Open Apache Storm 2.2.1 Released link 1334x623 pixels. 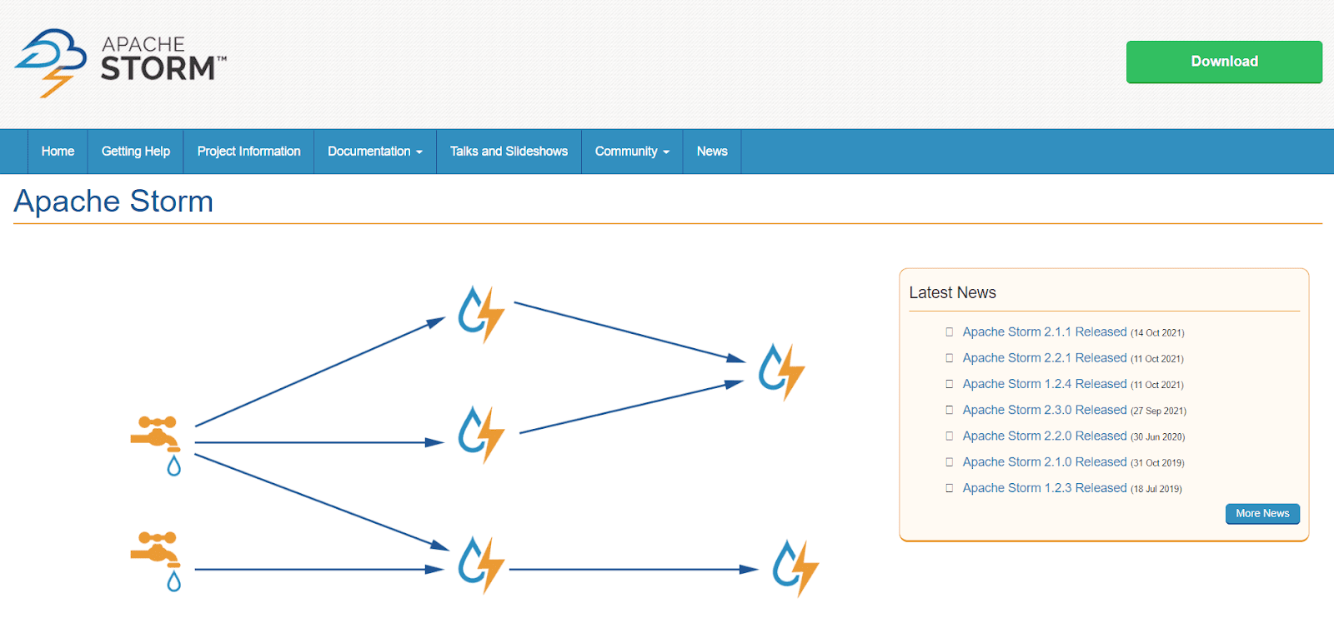(1045, 357)
